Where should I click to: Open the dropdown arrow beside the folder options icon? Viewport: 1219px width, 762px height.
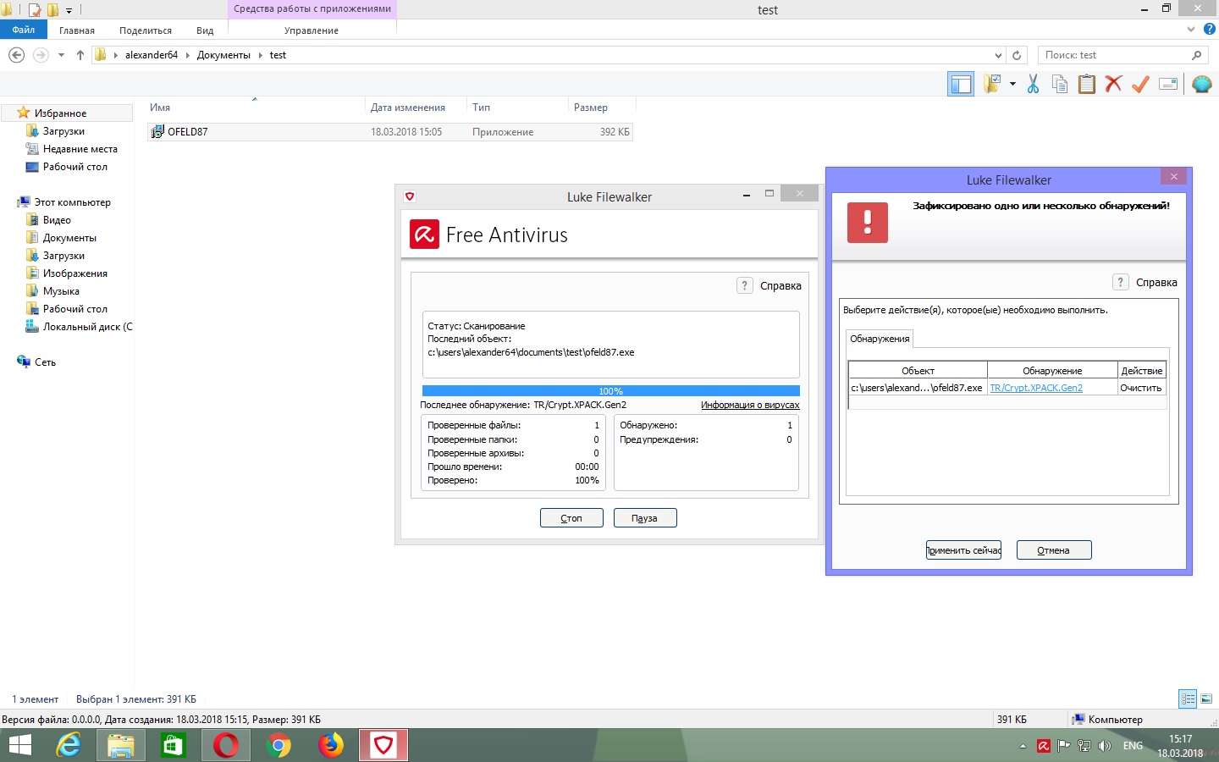(1012, 84)
